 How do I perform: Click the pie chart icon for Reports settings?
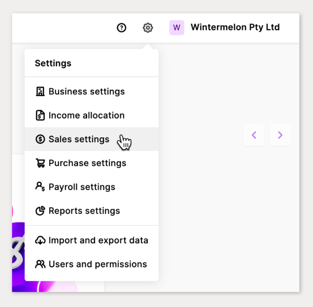tap(40, 211)
